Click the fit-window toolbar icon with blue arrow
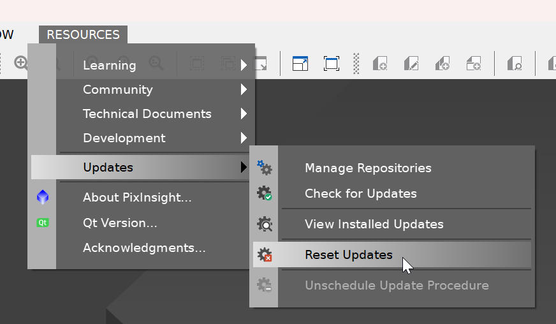The image size is (556, 324). pos(300,64)
